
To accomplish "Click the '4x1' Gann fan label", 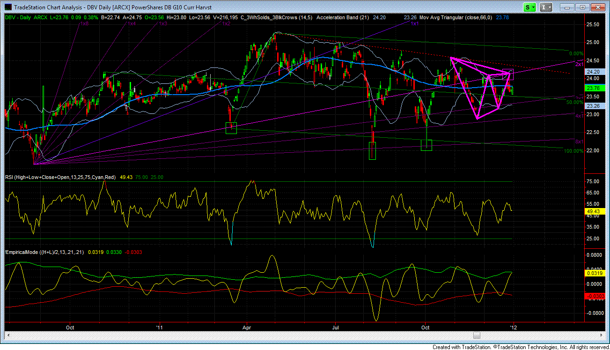I will pyautogui.click(x=579, y=115).
